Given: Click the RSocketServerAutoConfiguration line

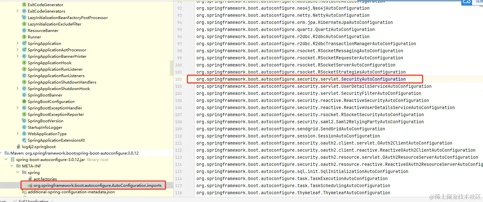Looking at the screenshot, I should click(x=296, y=65).
